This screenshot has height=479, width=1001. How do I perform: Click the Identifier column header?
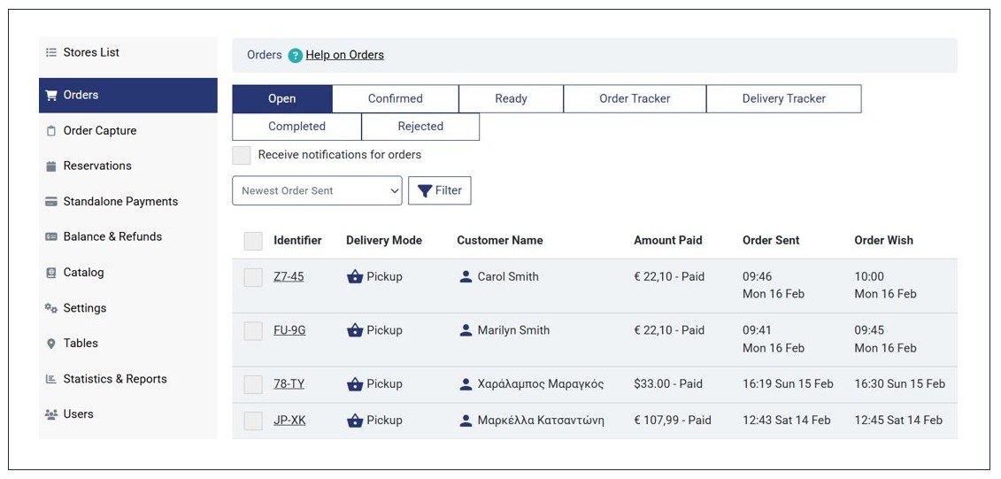click(297, 241)
